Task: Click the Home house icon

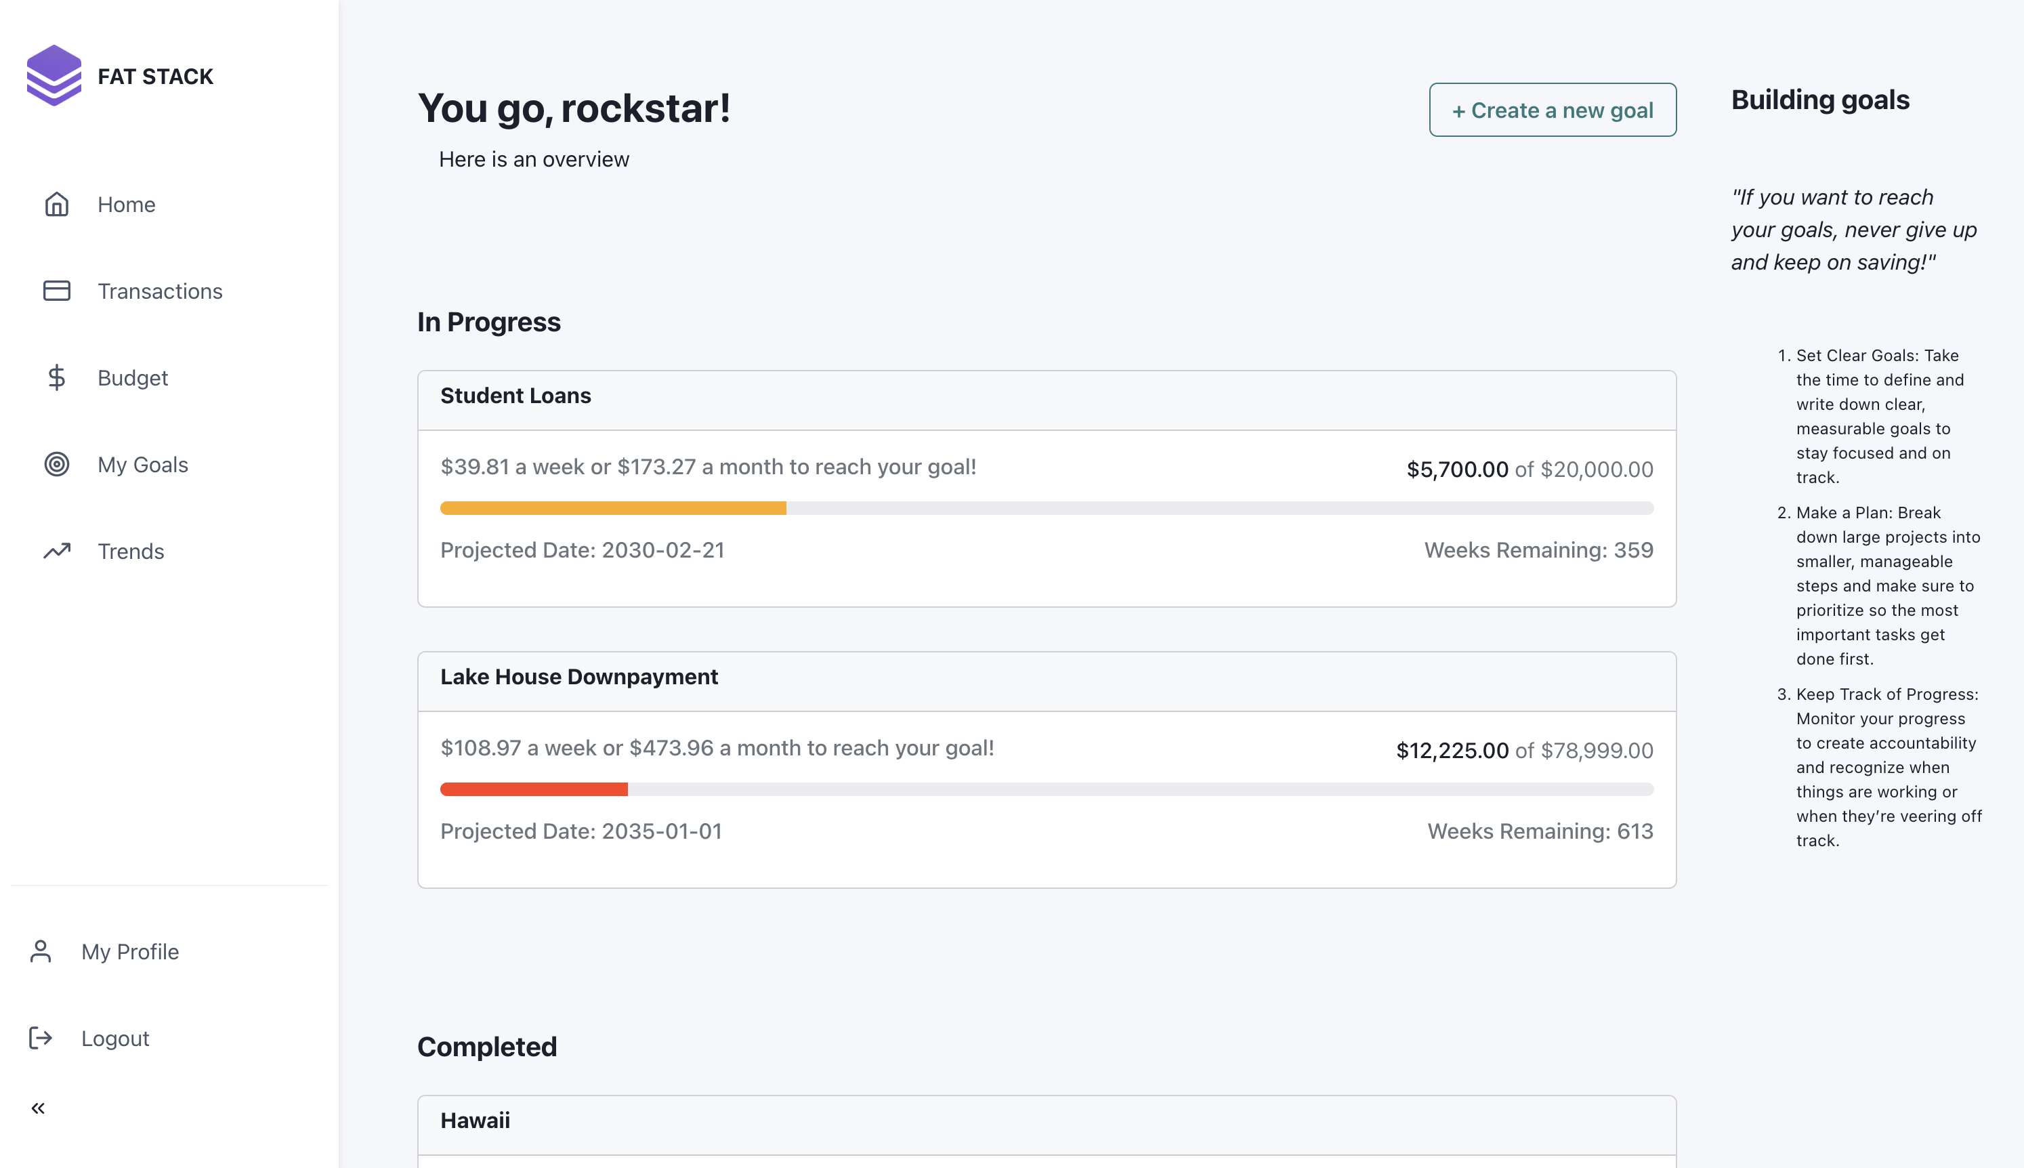Action: tap(56, 205)
